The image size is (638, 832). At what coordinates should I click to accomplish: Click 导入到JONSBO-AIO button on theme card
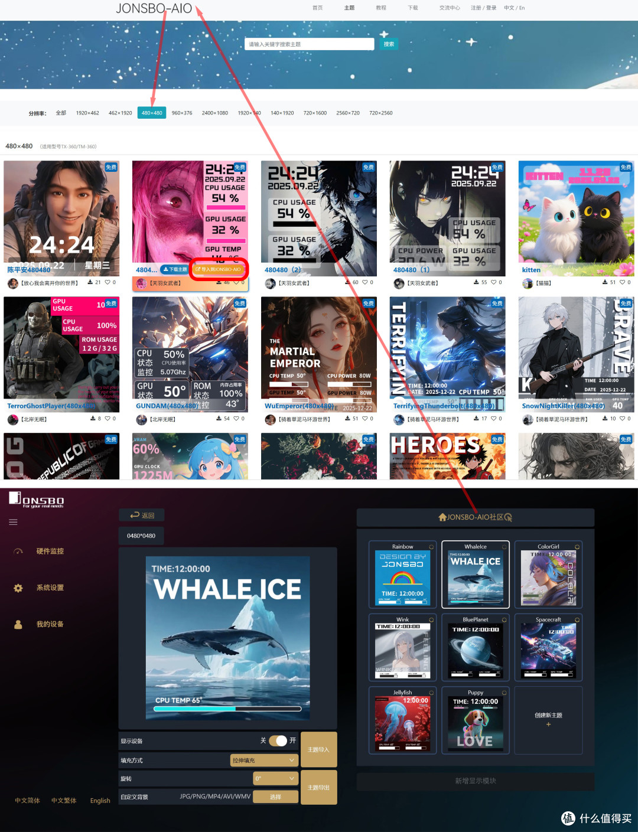(218, 269)
